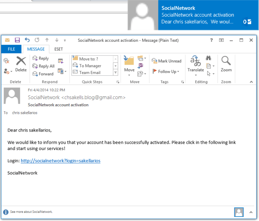Open Tags dialog launcher
The image size is (259, 221).
(182, 82)
